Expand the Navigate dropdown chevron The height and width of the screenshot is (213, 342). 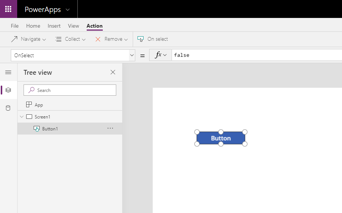[x=44, y=40]
